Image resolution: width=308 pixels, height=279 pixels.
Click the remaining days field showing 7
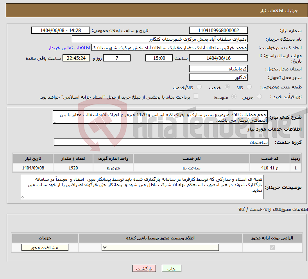click(117, 58)
